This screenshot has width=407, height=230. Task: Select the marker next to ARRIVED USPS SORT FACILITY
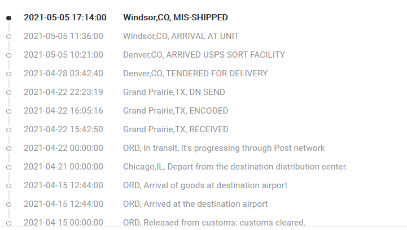pyautogui.click(x=8, y=55)
